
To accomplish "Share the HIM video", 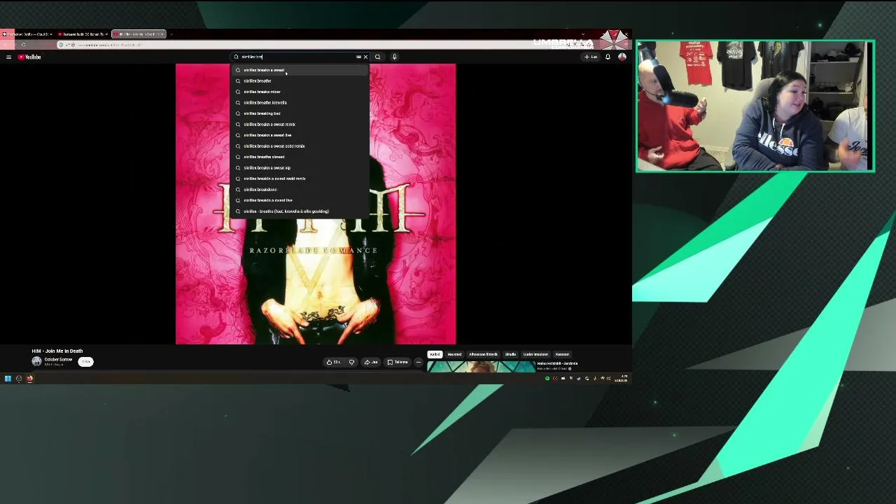I will (371, 362).
